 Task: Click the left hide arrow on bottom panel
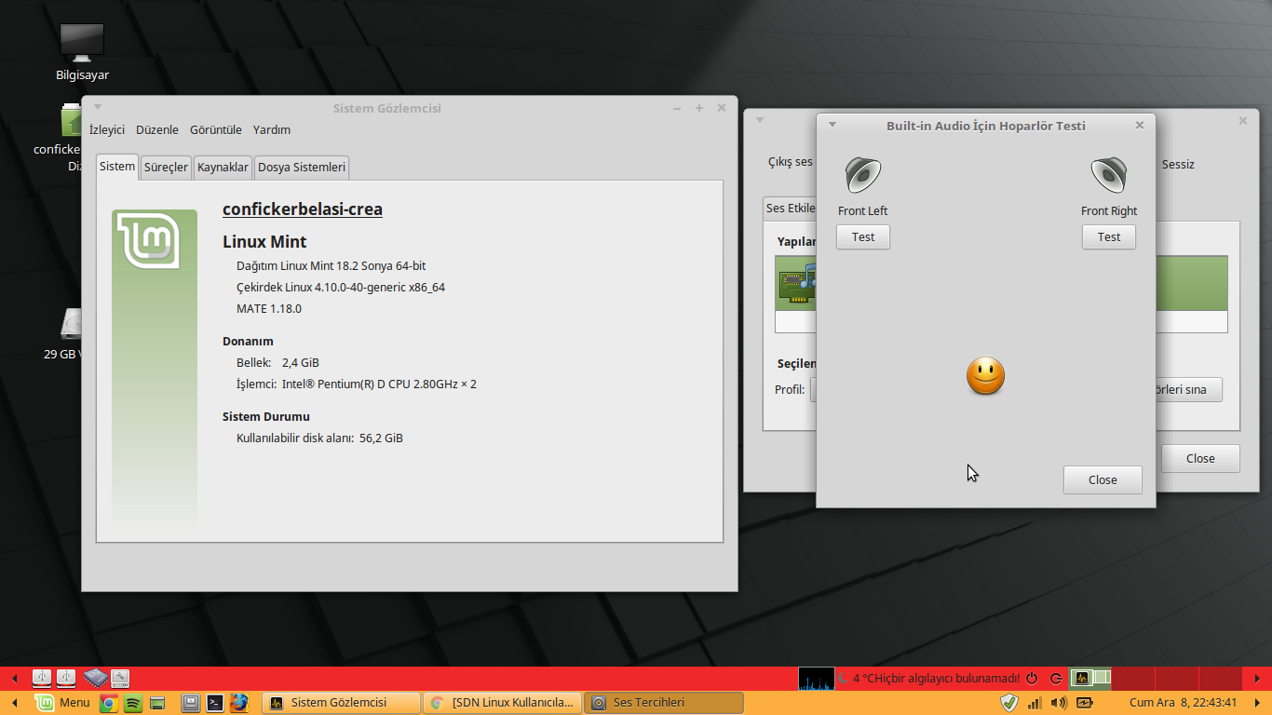[x=14, y=703]
